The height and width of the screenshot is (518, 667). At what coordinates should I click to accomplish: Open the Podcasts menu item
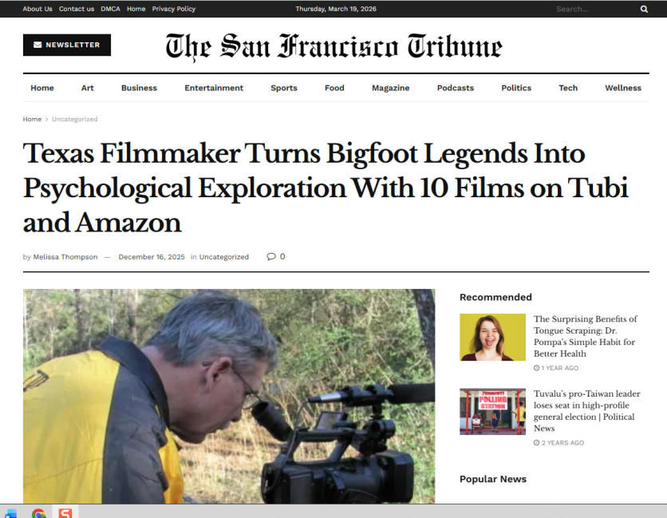(455, 88)
